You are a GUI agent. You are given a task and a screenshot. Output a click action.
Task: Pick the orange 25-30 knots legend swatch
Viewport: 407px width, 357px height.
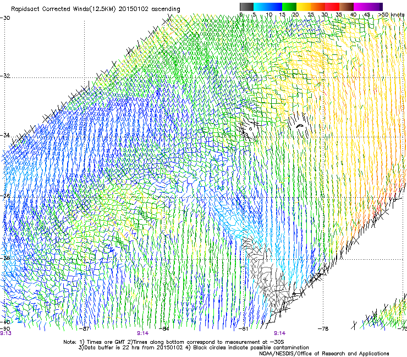(318, 7)
